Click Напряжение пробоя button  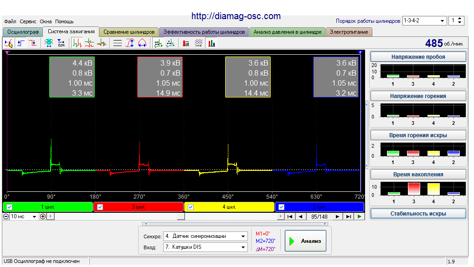418,57
